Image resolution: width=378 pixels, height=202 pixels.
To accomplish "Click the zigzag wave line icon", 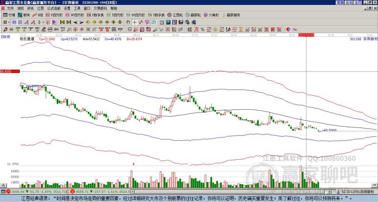I will pos(161,29).
